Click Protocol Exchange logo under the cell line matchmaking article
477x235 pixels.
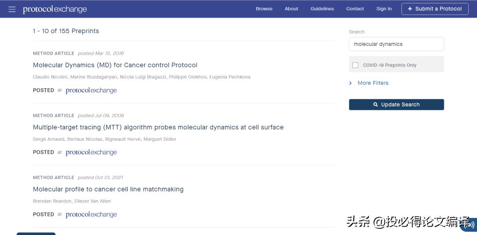pos(91,215)
